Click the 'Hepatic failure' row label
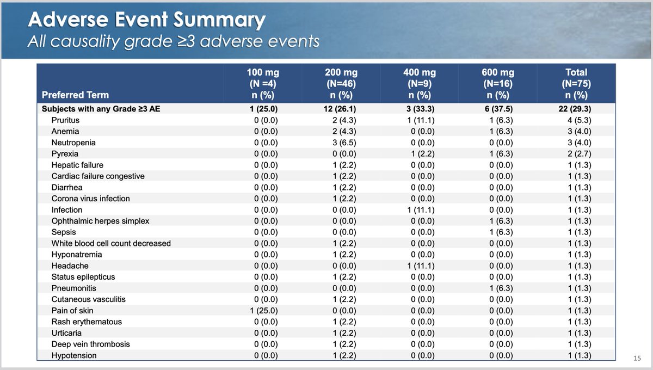 (77, 165)
